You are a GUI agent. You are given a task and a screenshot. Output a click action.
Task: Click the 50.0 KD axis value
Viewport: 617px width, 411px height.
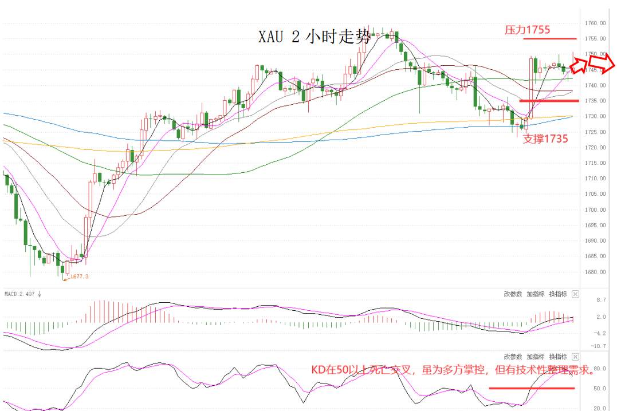pyautogui.click(x=600, y=388)
